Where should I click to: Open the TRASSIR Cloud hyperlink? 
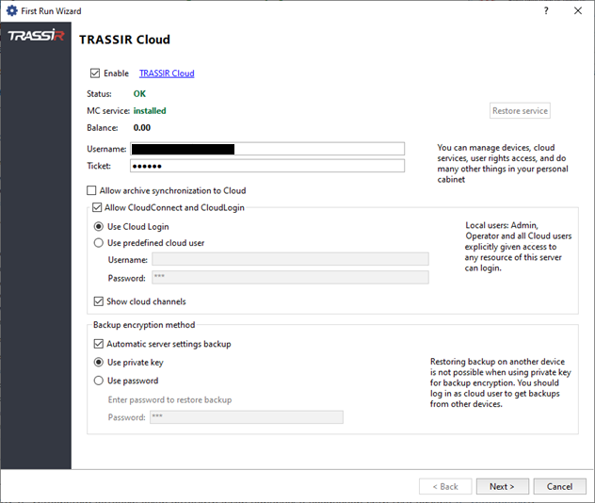click(x=167, y=73)
